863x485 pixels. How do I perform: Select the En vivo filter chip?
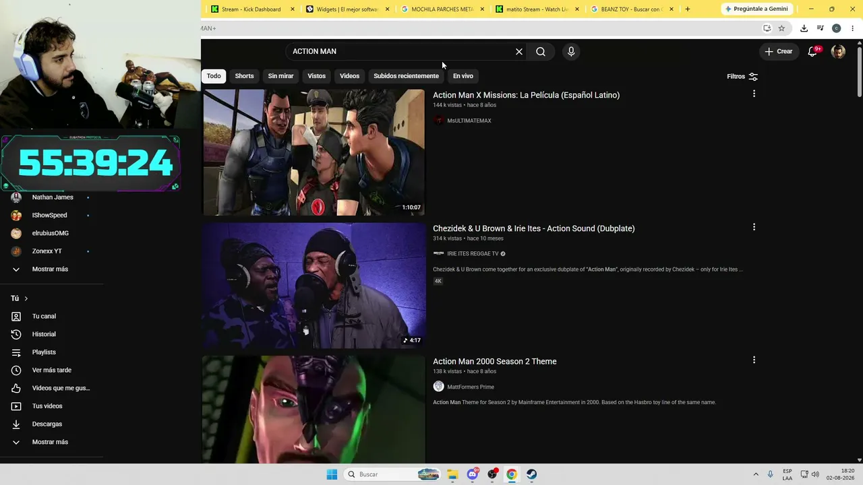[463, 76]
